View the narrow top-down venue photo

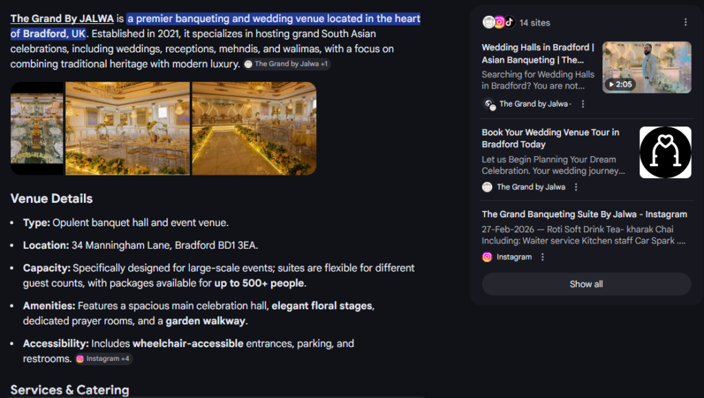click(37, 129)
